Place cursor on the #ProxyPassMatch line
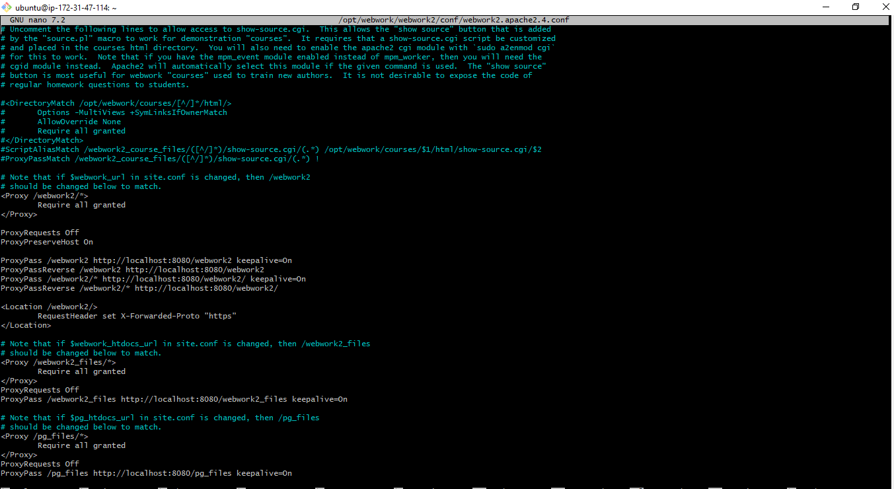This screenshot has height=489, width=894. (160, 159)
